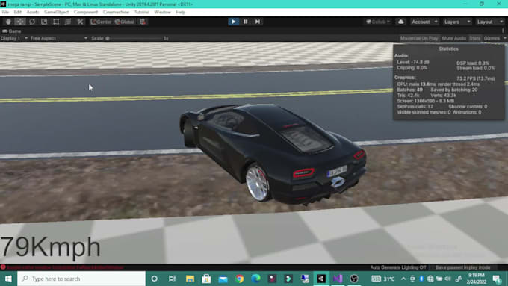
Task: Open the Tutorial menu
Action: (142, 12)
